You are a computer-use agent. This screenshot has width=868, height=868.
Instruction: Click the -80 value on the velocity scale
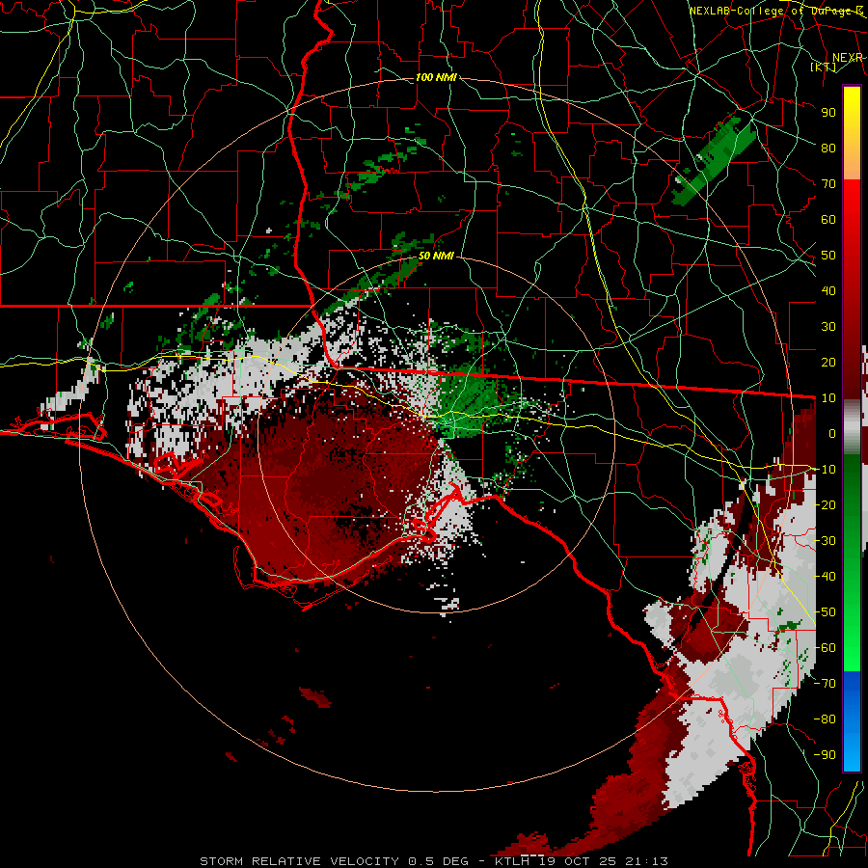(825, 719)
